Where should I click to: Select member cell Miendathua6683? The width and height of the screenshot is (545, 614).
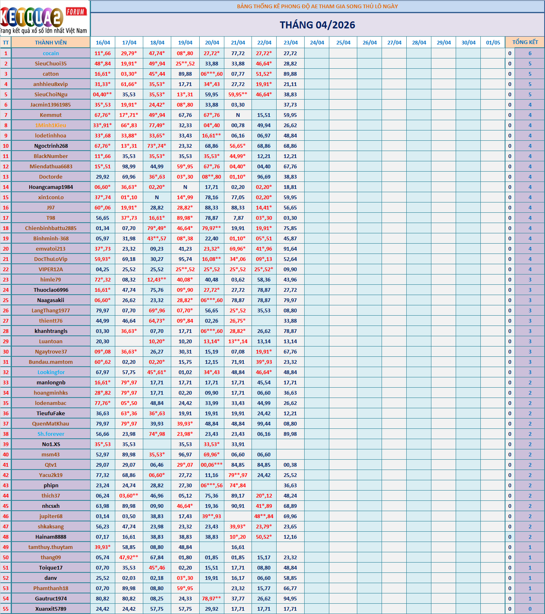tap(51, 166)
